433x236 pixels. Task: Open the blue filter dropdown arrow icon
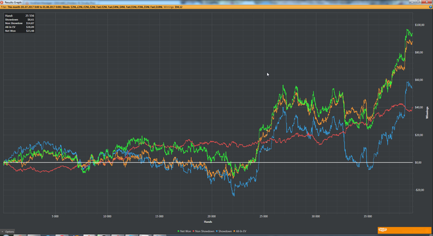click(x=431, y=7)
